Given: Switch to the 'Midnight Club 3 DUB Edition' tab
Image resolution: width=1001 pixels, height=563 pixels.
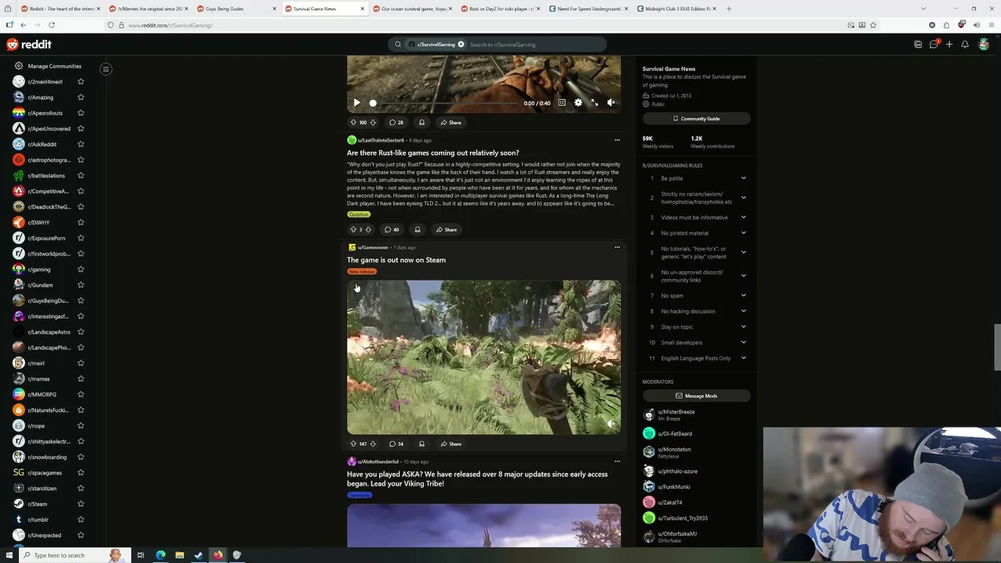Looking at the screenshot, I should (x=677, y=9).
